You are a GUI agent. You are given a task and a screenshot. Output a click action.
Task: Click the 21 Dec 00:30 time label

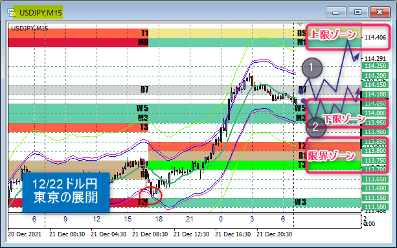click(x=67, y=234)
